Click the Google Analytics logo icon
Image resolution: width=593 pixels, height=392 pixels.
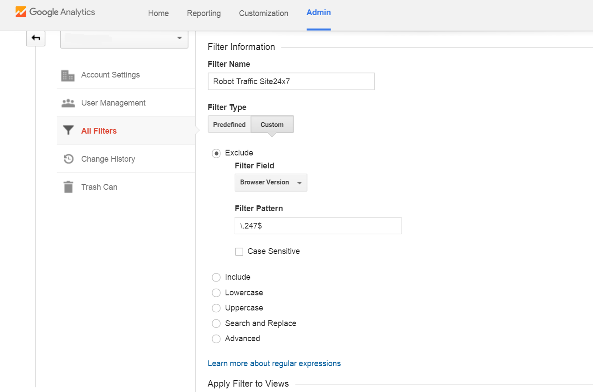(x=21, y=12)
